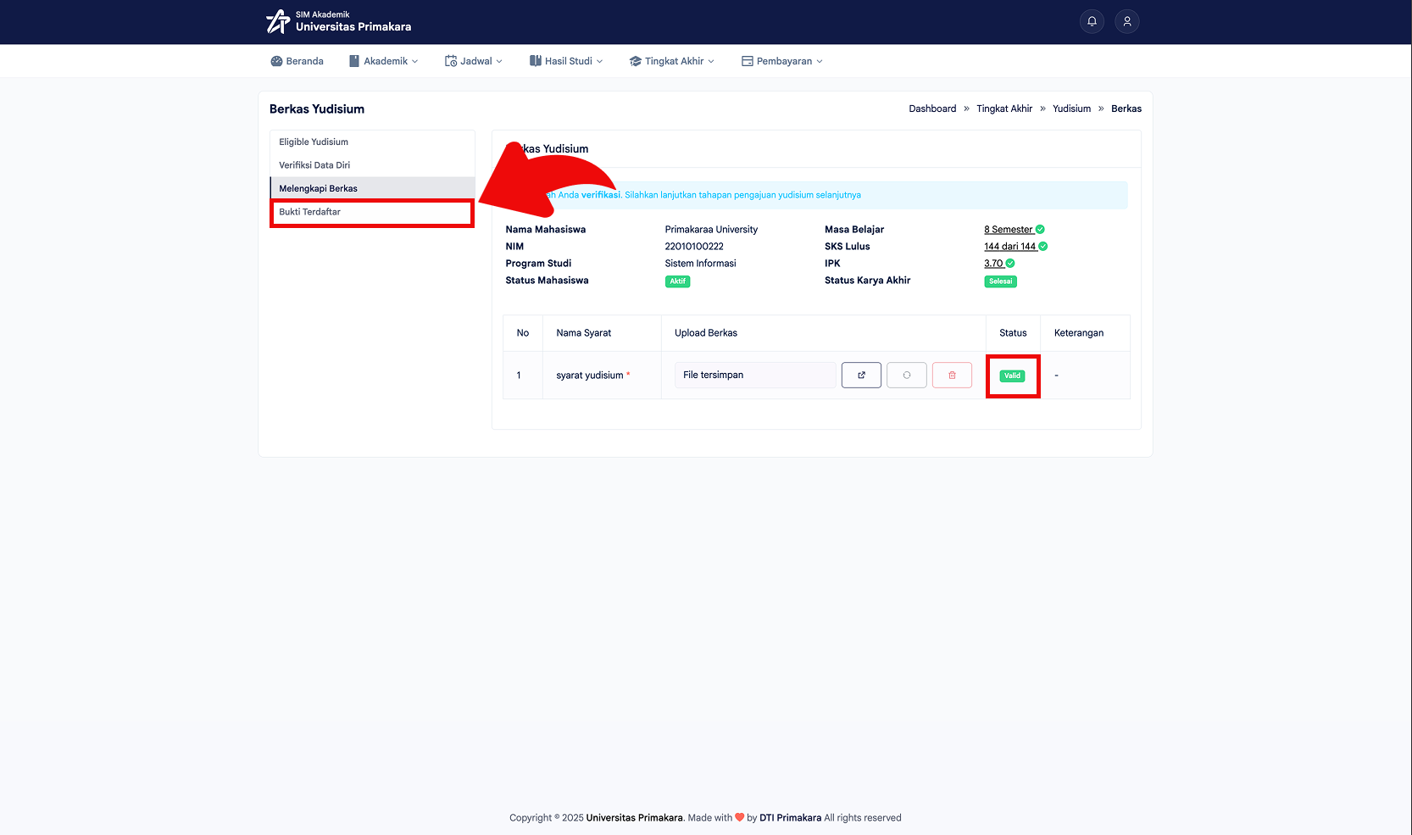Go to Beranda in the top menu

[297, 61]
